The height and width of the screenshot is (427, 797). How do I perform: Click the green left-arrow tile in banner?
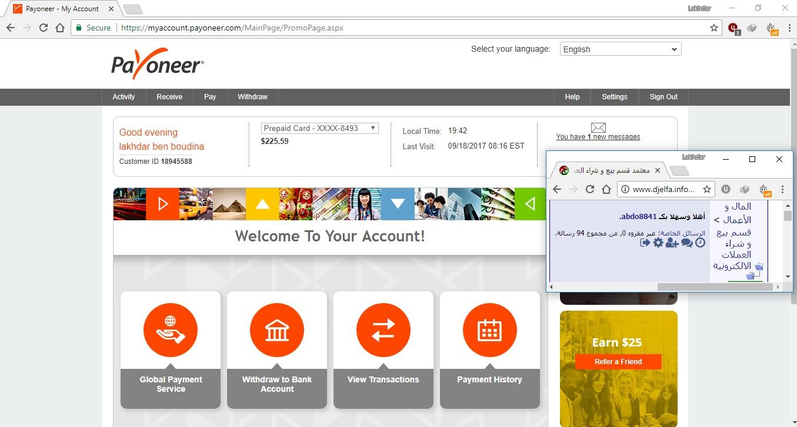(531, 204)
